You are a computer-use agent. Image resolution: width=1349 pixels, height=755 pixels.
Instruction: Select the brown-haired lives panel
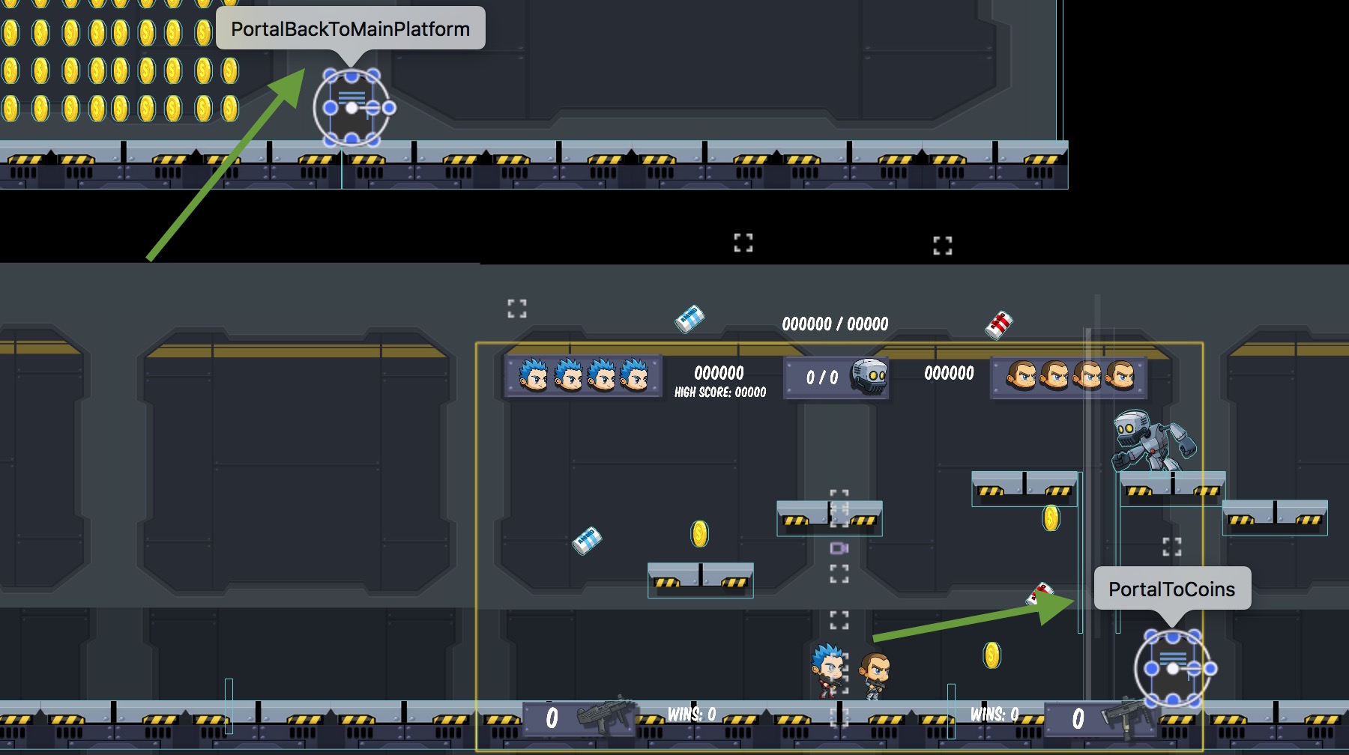coord(1069,377)
